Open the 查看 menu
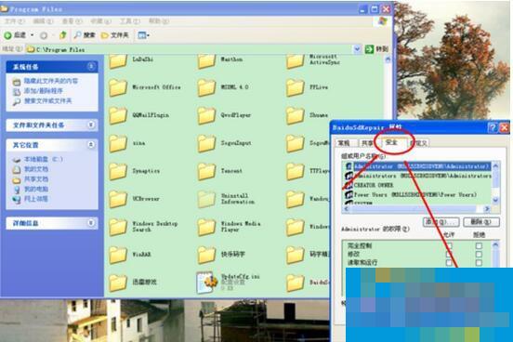This screenshot has width=513, height=342. coord(72,21)
